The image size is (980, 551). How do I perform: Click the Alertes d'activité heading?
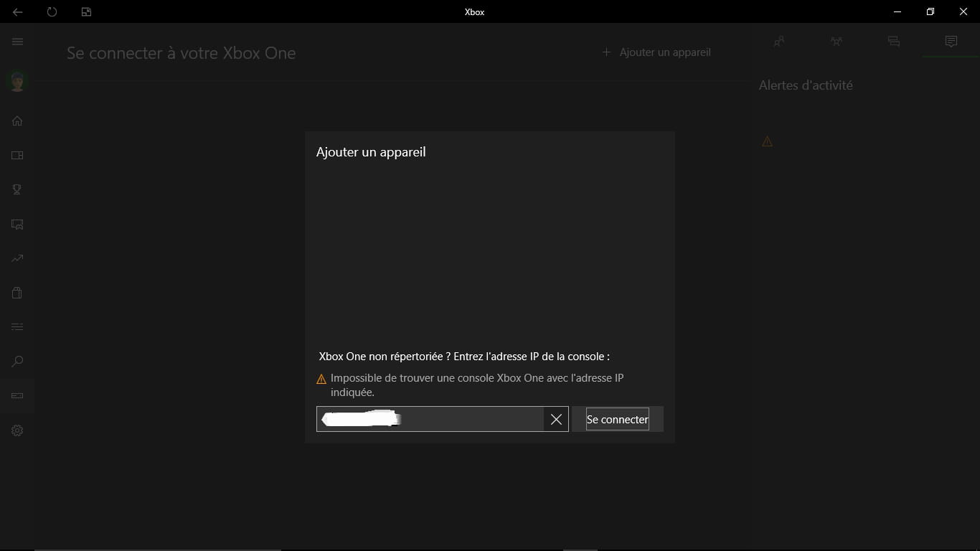(x=806, y=85)
